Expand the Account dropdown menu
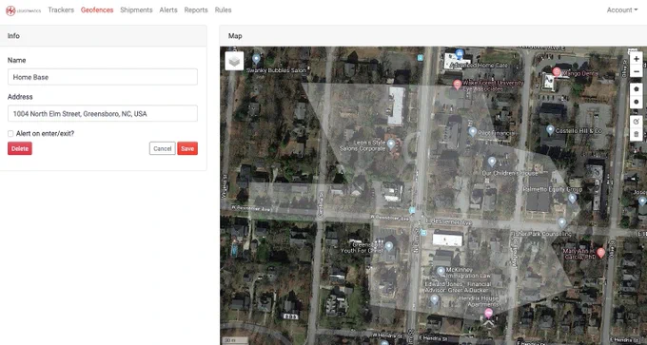Screen dimensions: 647x345 click(x=622, y=10)
